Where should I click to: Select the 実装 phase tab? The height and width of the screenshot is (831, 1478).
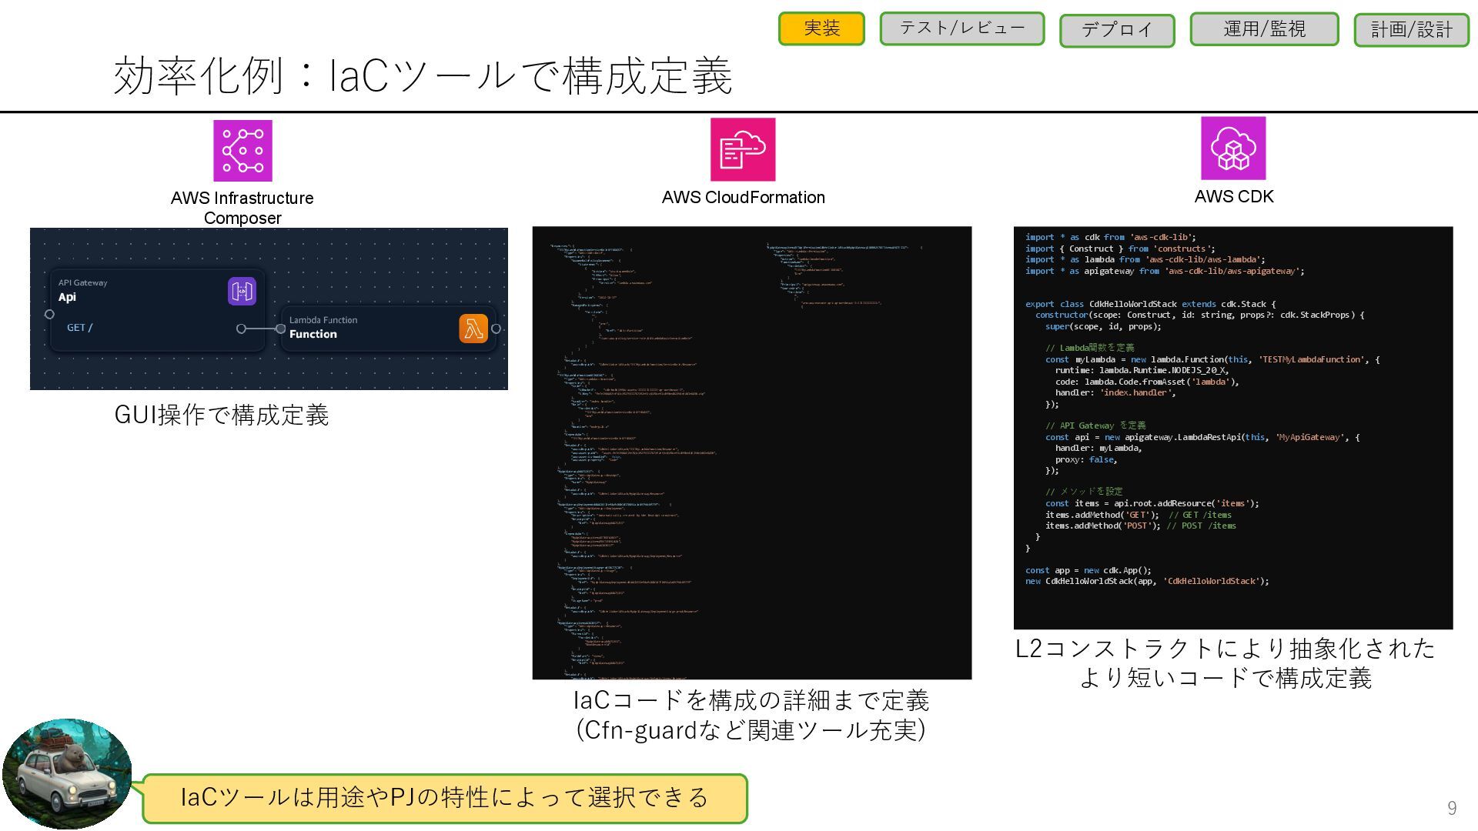coord(821,28)
